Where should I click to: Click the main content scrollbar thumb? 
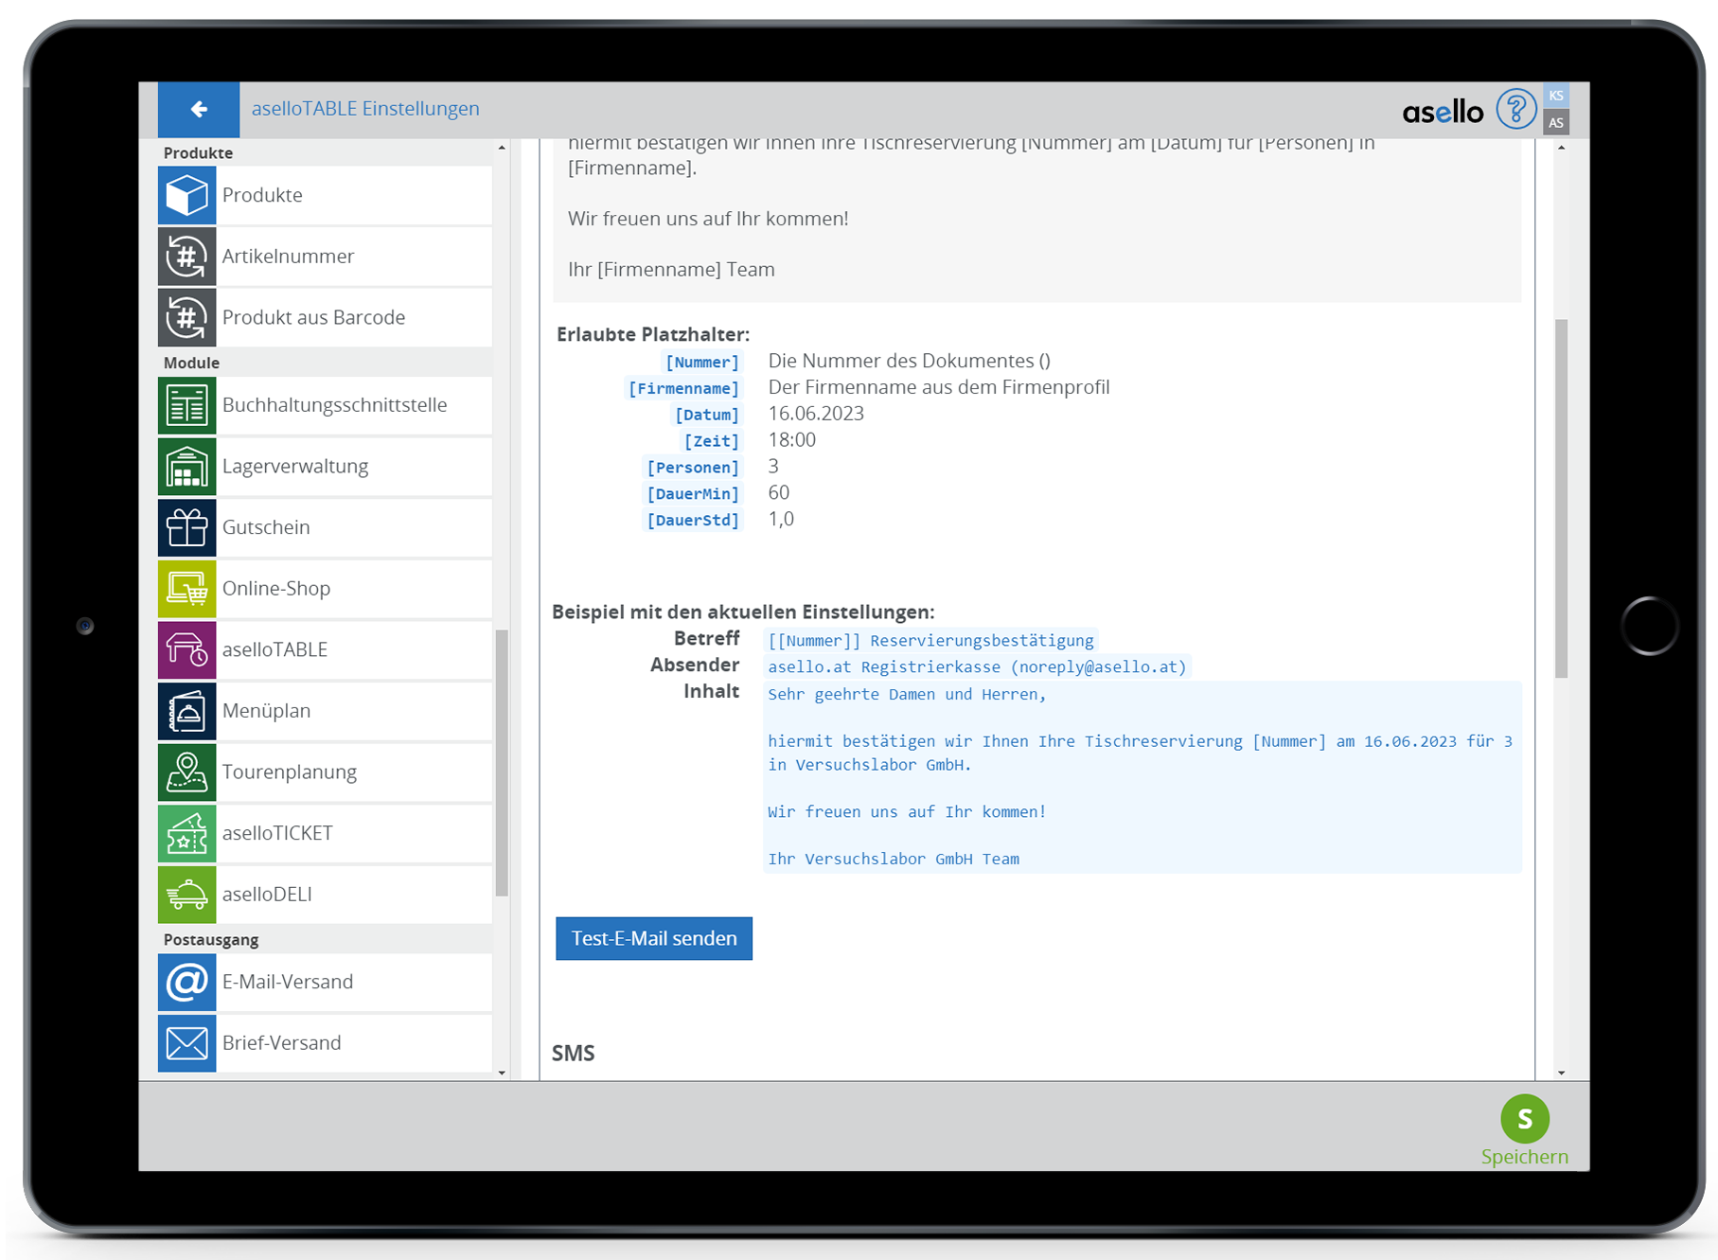click(x=1561, y=497)
